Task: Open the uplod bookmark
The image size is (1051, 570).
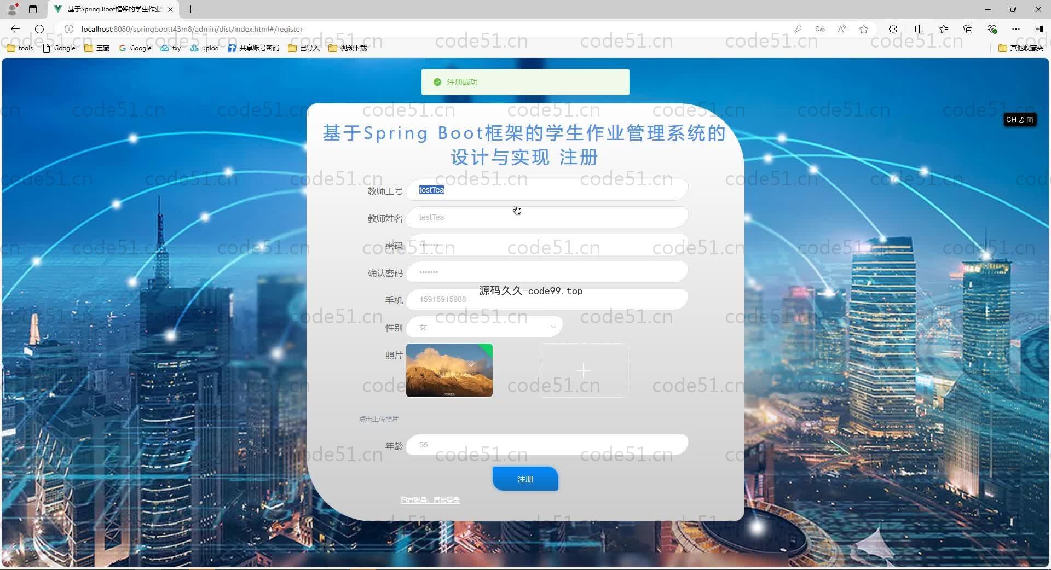Action: (205, 48)
